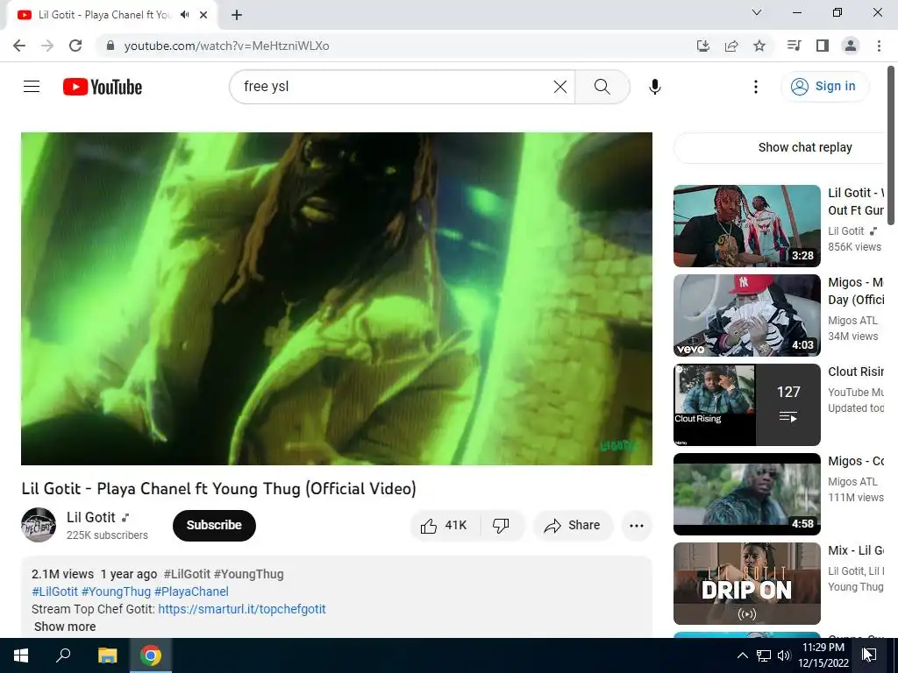Viewport: 898px width, 673px height.
Task: Expand description with Show more
Action: click(65, 627)
